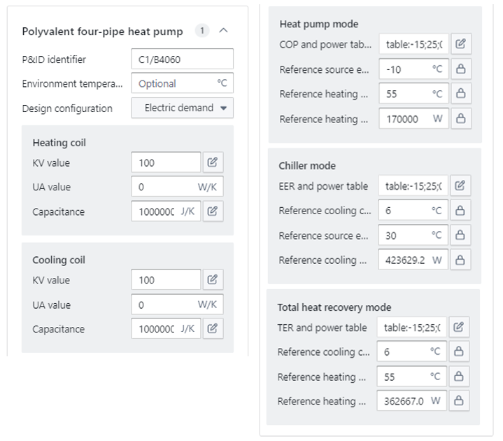Open the EER and power table editor
The image size is (503, 441).
(460, 186)
